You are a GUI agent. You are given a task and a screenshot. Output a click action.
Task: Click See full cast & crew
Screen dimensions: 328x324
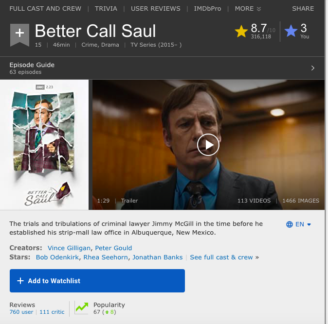tap(221, 257)
